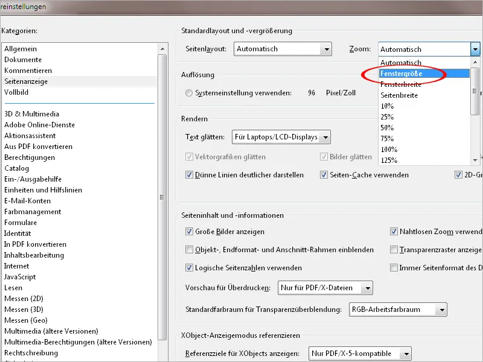Select Messen (Geo) category
Screen dimensions: 483x362
point(26,320)
